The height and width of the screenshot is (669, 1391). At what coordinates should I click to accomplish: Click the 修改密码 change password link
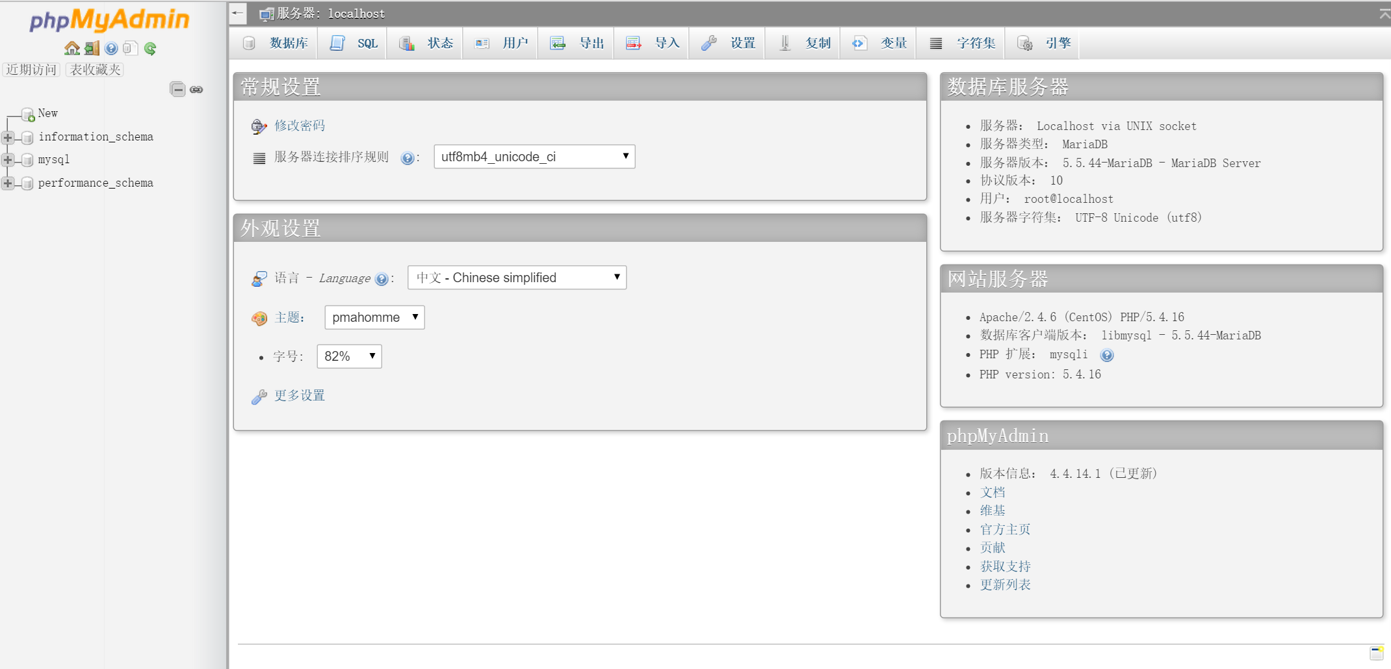(299, 125)
